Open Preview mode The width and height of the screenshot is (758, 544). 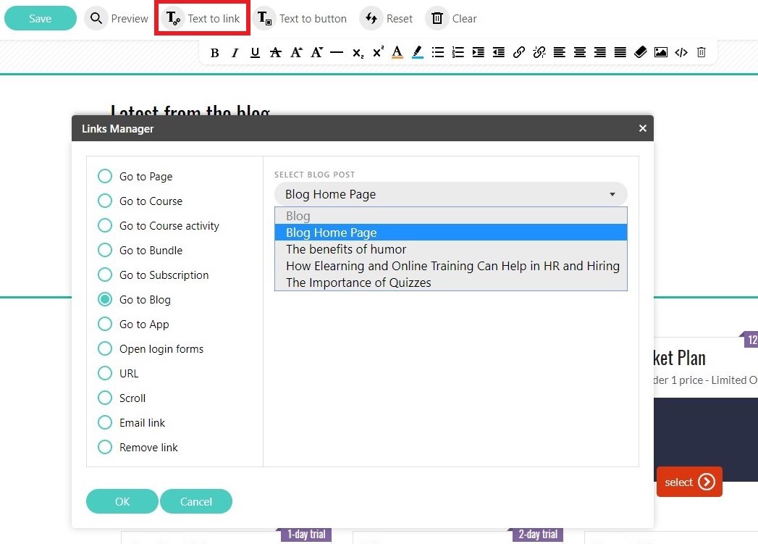click(x=117, y=18)
